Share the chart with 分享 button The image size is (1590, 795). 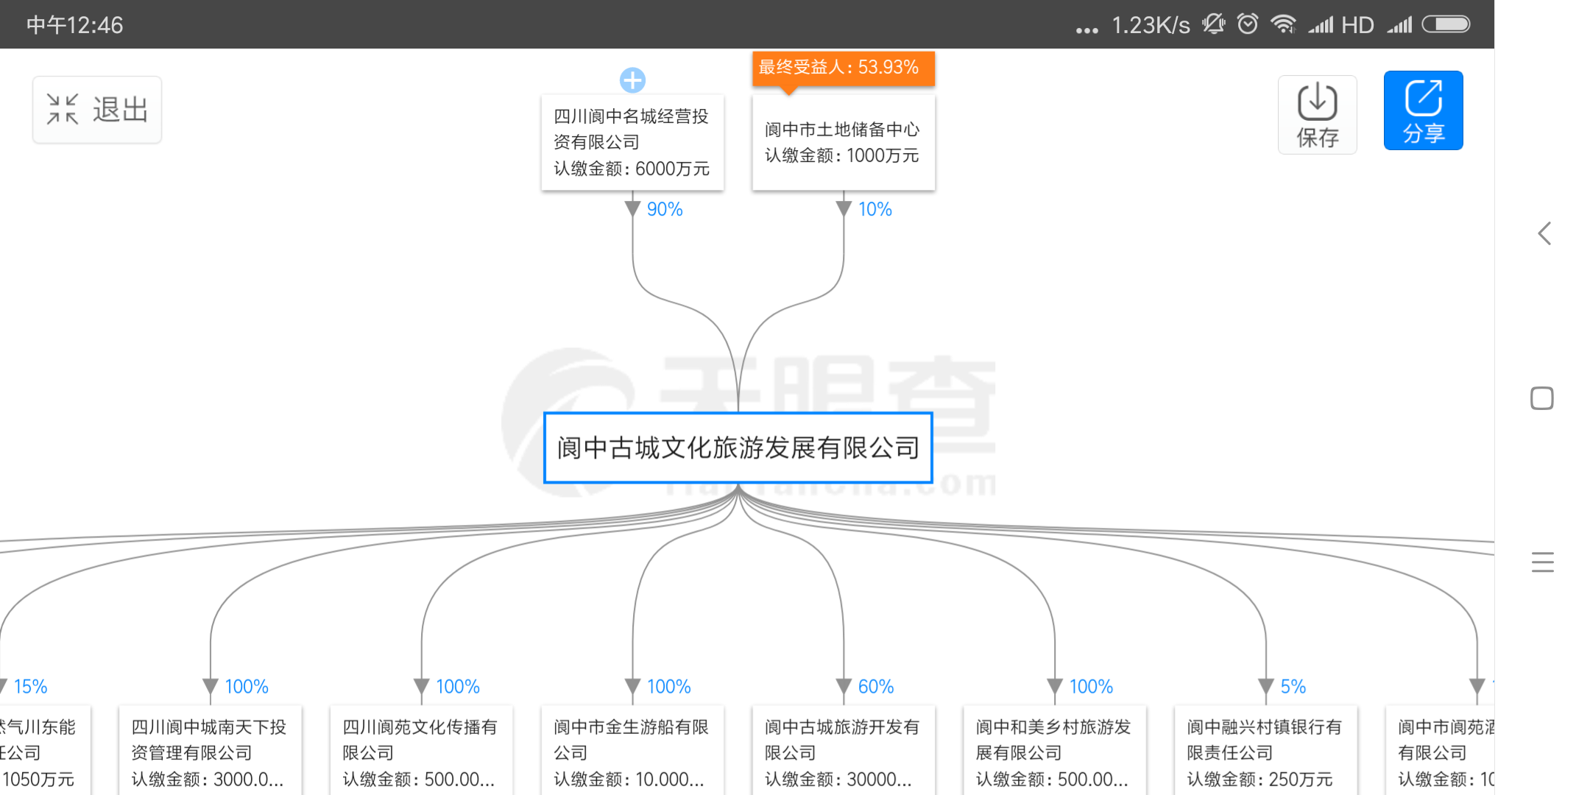coord(1423,110)
